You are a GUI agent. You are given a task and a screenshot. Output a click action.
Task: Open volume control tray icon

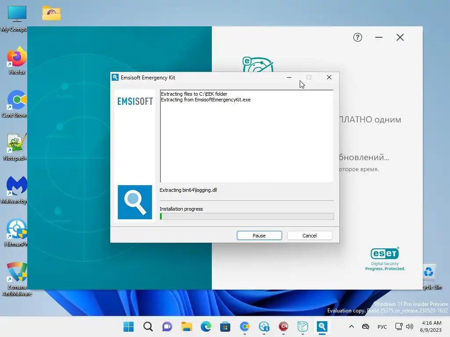[x=410, y=326]
